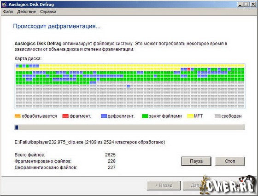Click the defragmentation progress bar
The height and width of the screenshot is (196, 258).
point(130,127)
